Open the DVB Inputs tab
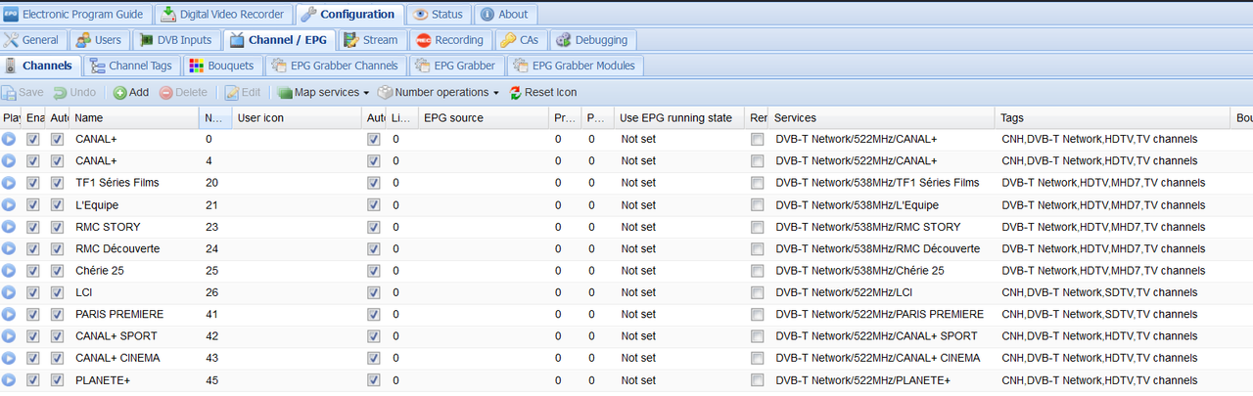1253x396 pixels. point(174,40)
